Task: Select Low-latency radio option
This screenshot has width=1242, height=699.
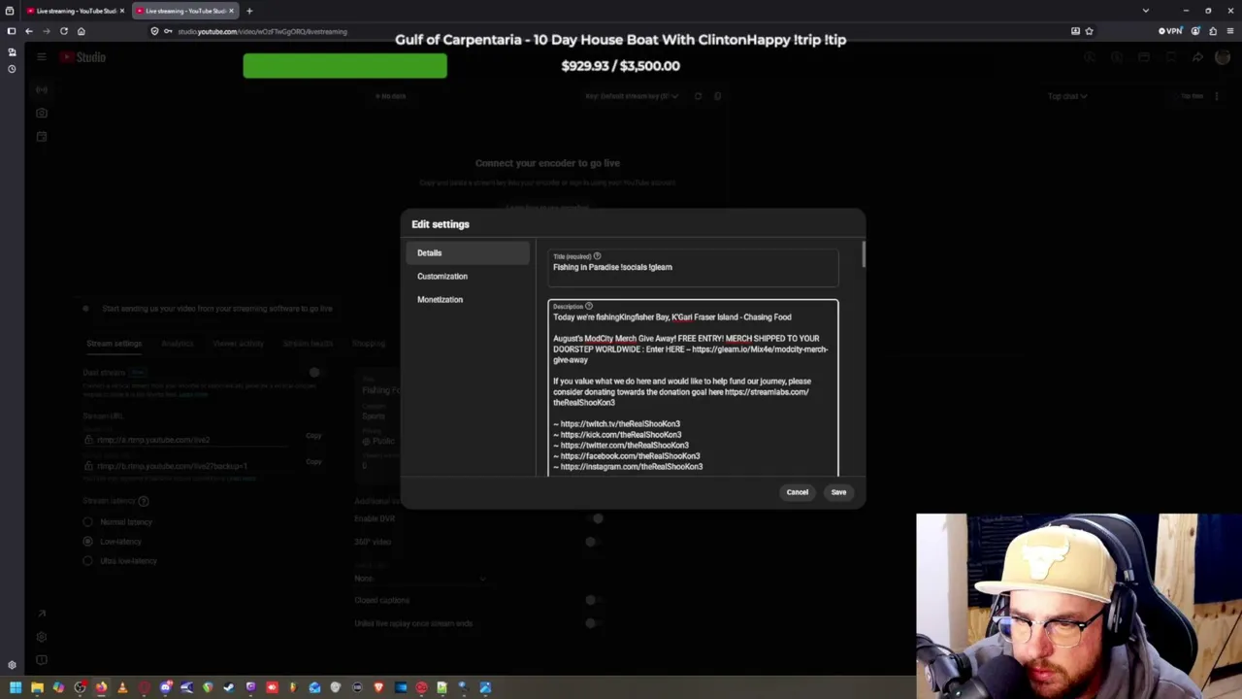Action: pos(88,542)
